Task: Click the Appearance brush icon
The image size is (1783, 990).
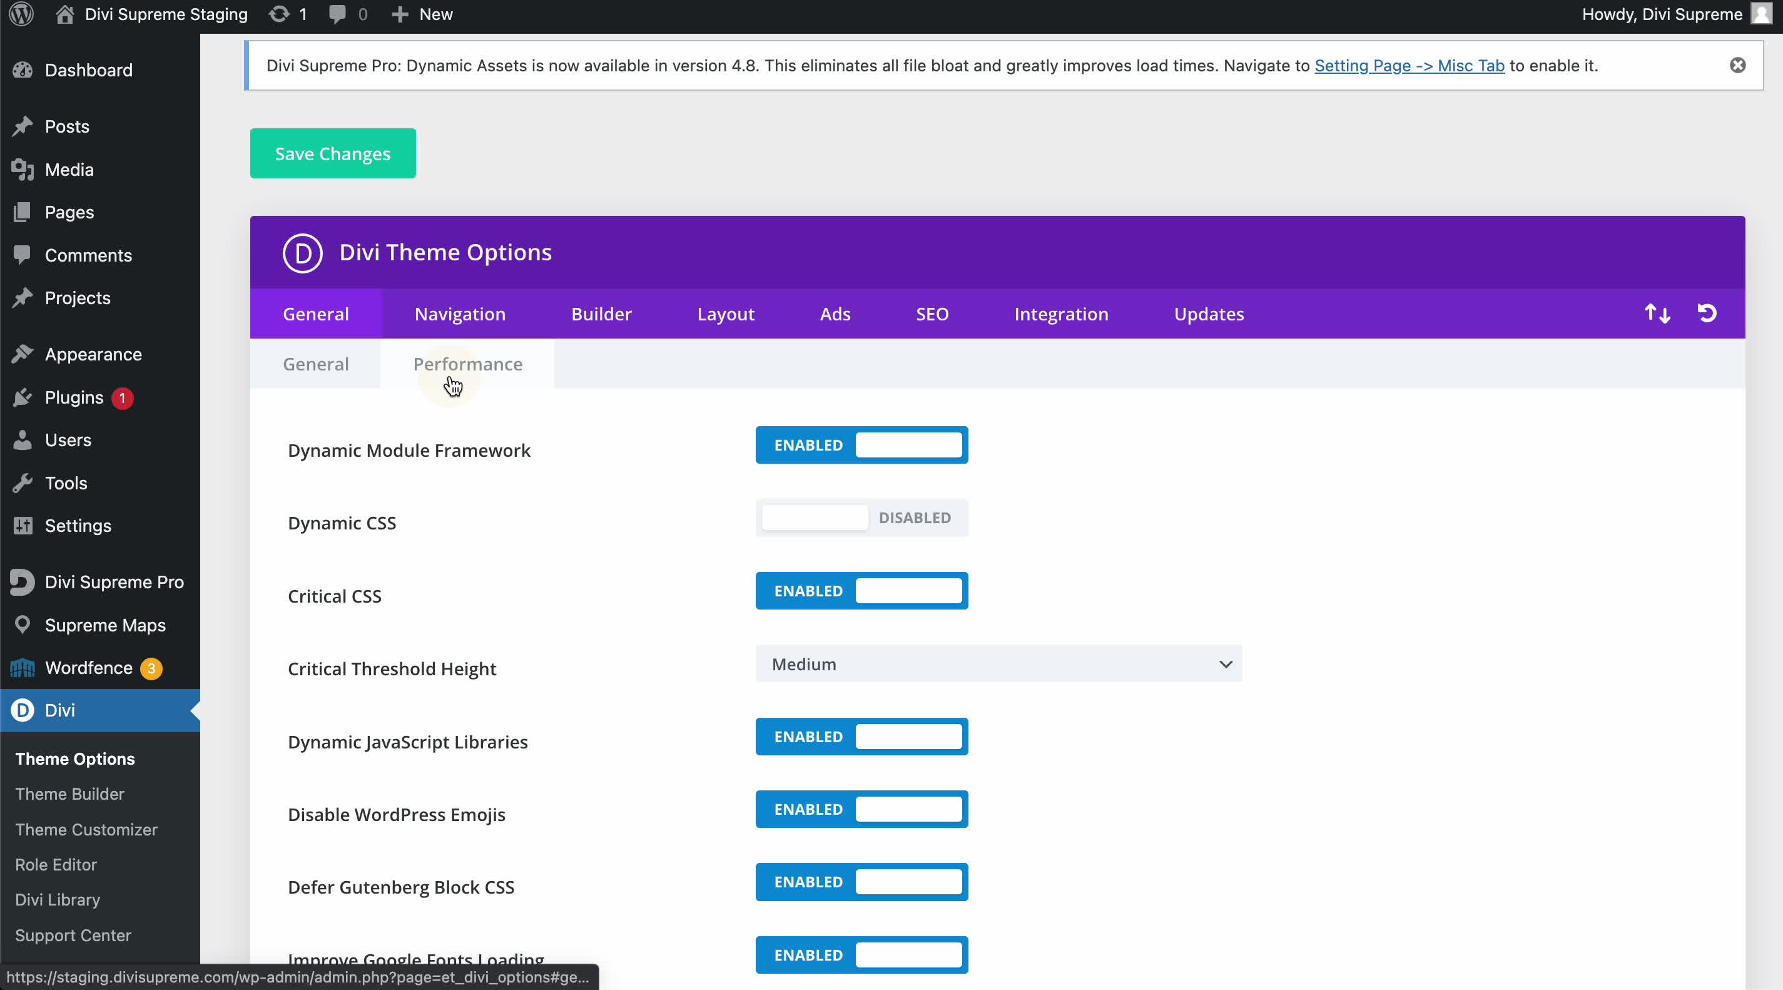Action: click(x=23, y=354)
